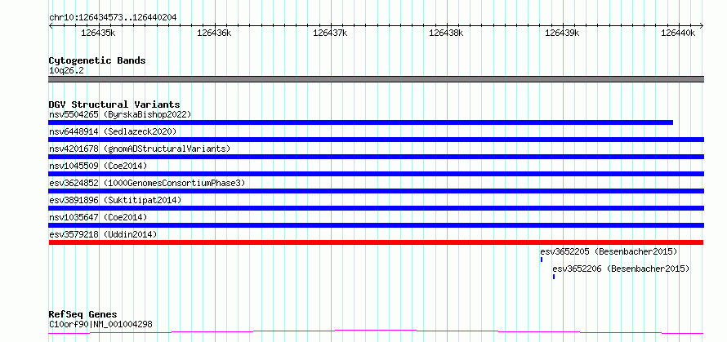Click the 126435k ruler label

point(98,33)
